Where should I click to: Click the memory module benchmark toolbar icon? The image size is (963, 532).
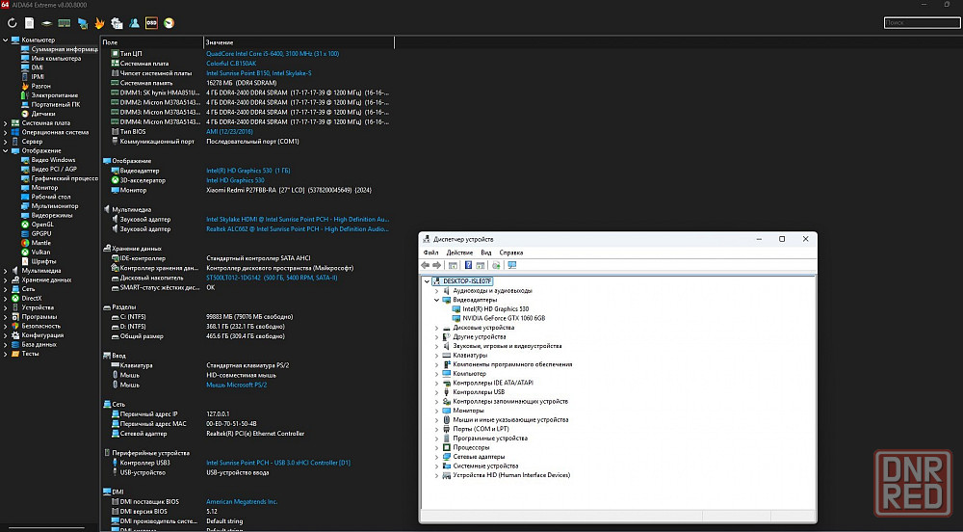tap(64, 22)
